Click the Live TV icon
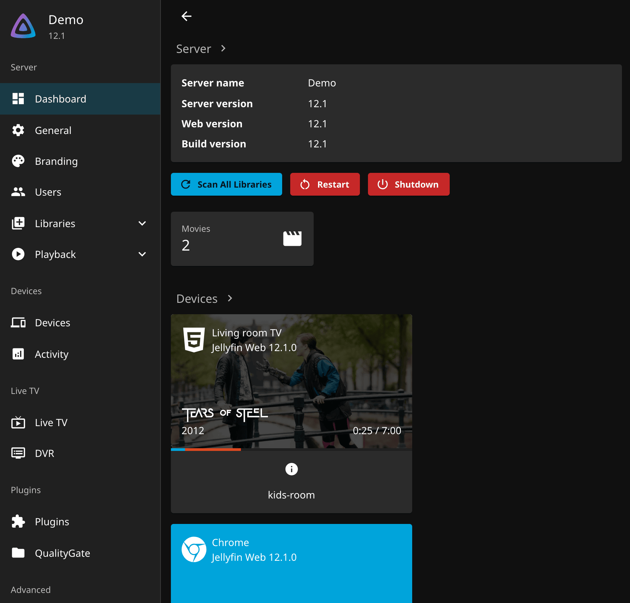The width and height of the screenshot is (630, 603). point(18,422)
